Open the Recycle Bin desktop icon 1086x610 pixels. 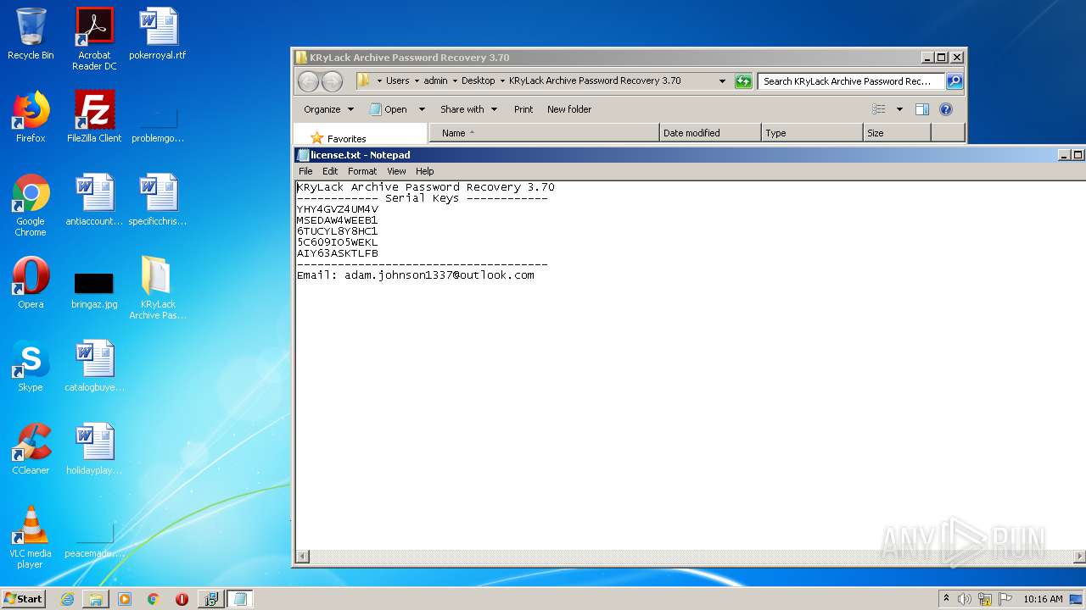click(31, 34)
